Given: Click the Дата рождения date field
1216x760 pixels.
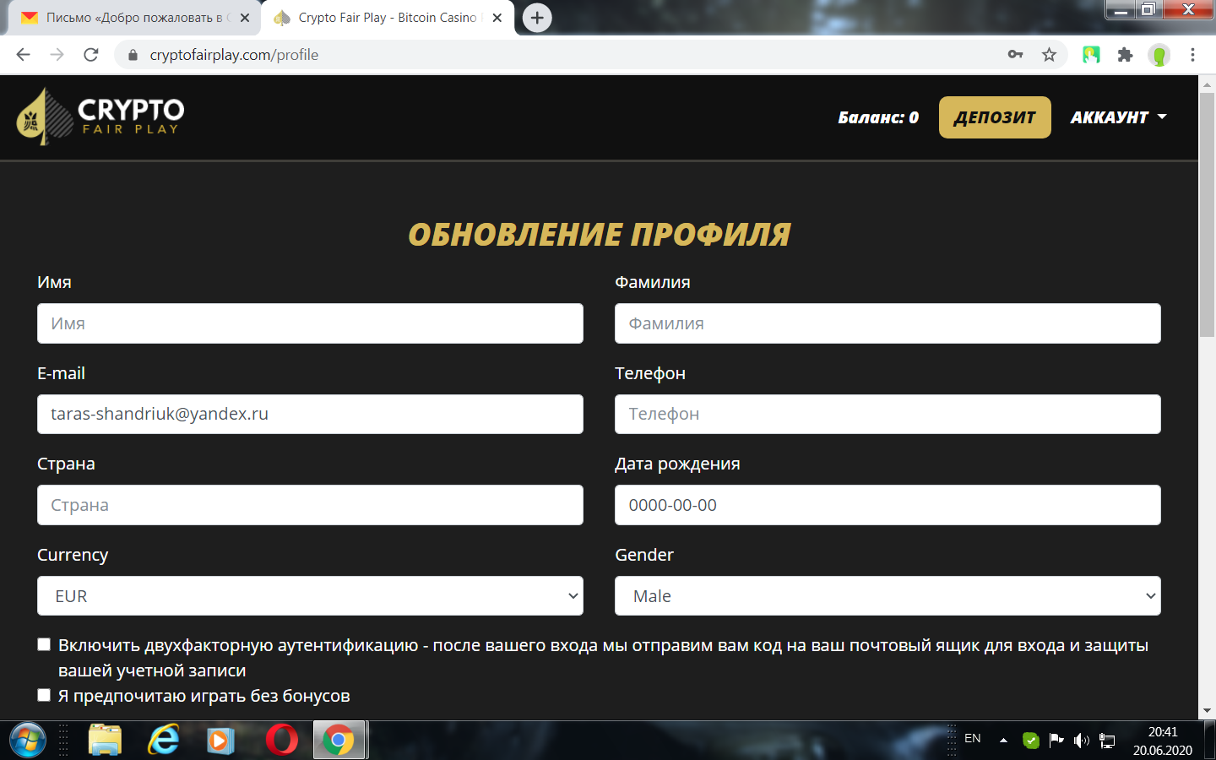Looking at the screenshot, I should [888, 505].
